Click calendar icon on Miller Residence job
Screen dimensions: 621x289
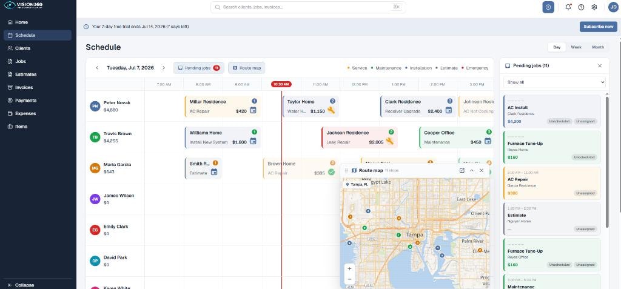pyautogui.click(x=253, y=110)
